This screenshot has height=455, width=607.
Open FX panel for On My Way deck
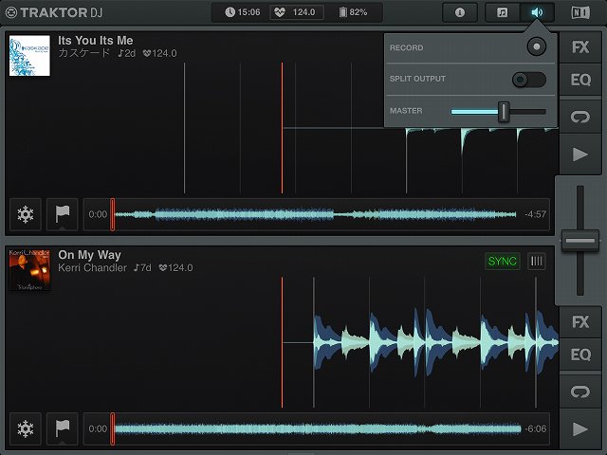pos(580,322)
